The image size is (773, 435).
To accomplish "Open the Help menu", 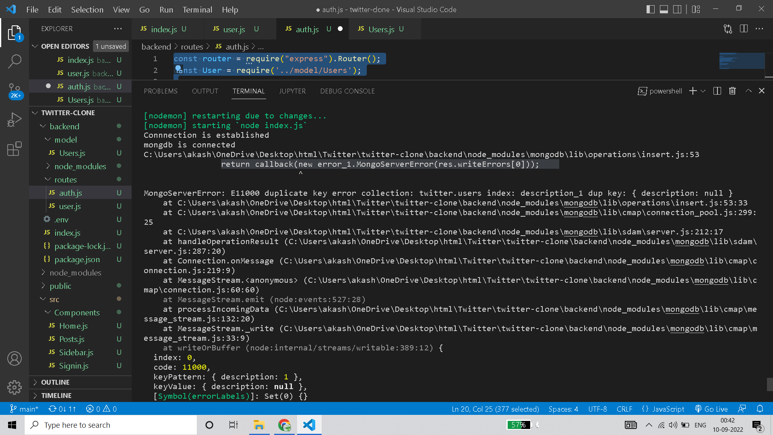I will coord(230,9).
